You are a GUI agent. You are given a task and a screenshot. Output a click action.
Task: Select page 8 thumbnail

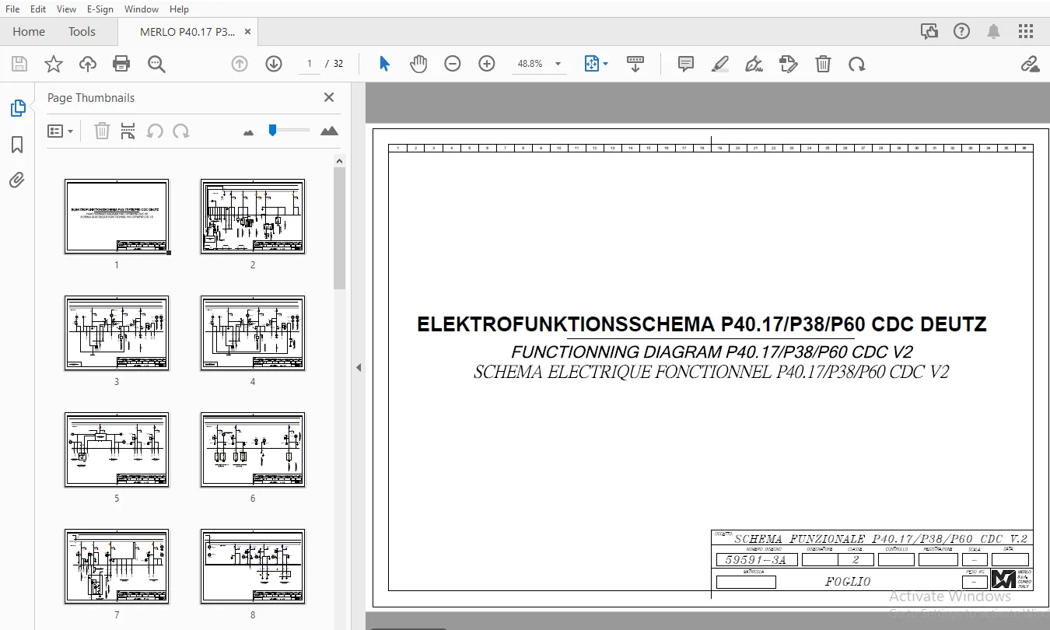coord(253,566)
